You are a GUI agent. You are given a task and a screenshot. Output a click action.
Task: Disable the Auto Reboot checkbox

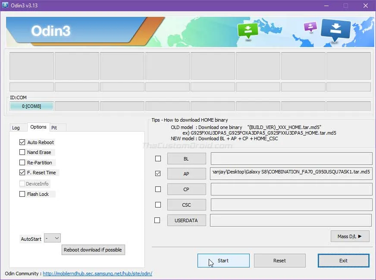pos(22,142)
